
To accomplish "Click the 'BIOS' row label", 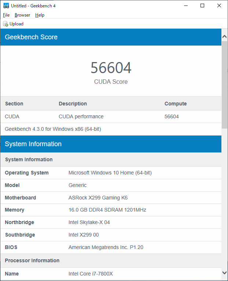I will click(11, 247).
